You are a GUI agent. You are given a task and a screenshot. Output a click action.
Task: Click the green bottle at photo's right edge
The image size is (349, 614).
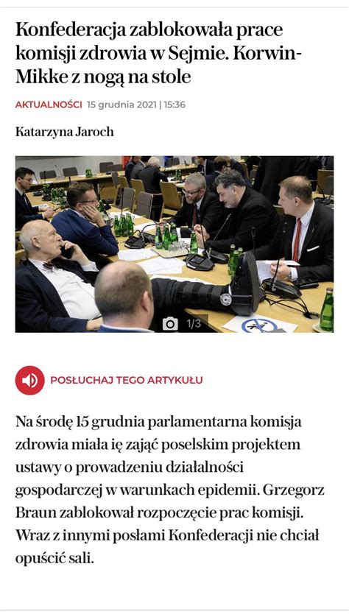[326, 310]
